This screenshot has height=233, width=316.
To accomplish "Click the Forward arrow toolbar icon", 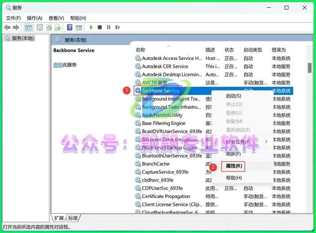I will pyautogui.click(x=16, y=27).
